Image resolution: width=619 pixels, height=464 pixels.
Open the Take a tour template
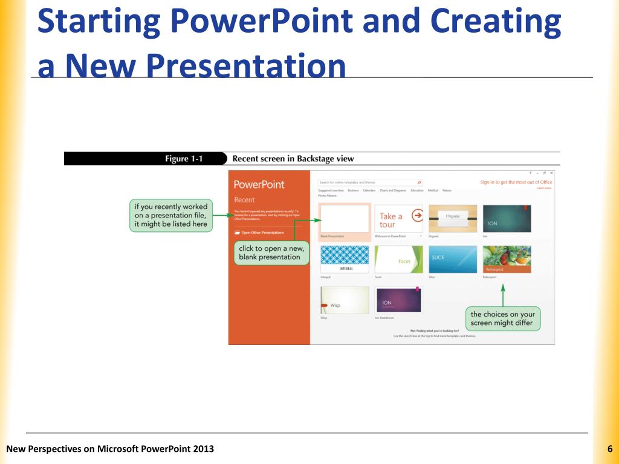(399, 219)
